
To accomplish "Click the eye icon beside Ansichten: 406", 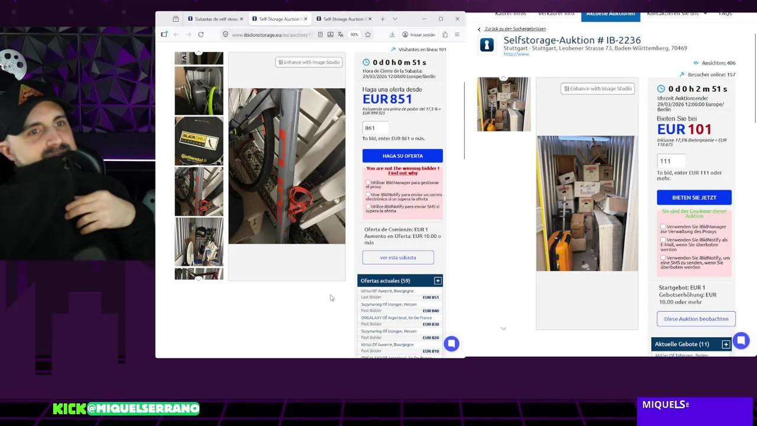I will (x=695, y=63).
